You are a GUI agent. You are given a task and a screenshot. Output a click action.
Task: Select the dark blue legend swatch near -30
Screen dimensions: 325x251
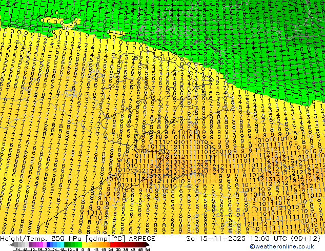click(x=48, y=244)
